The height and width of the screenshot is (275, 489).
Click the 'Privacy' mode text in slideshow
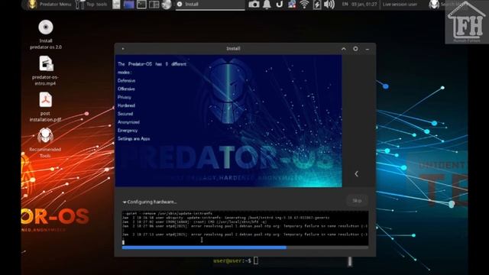pos(124,97)
